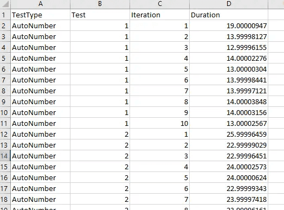The image size is (284, 210).
Task: Select row 1 header
Action: 5,15
